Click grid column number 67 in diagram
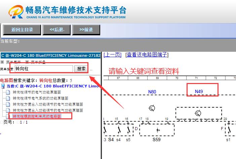Image resolution: width=236 pixels, height=159 pixels. click(118, 78)
